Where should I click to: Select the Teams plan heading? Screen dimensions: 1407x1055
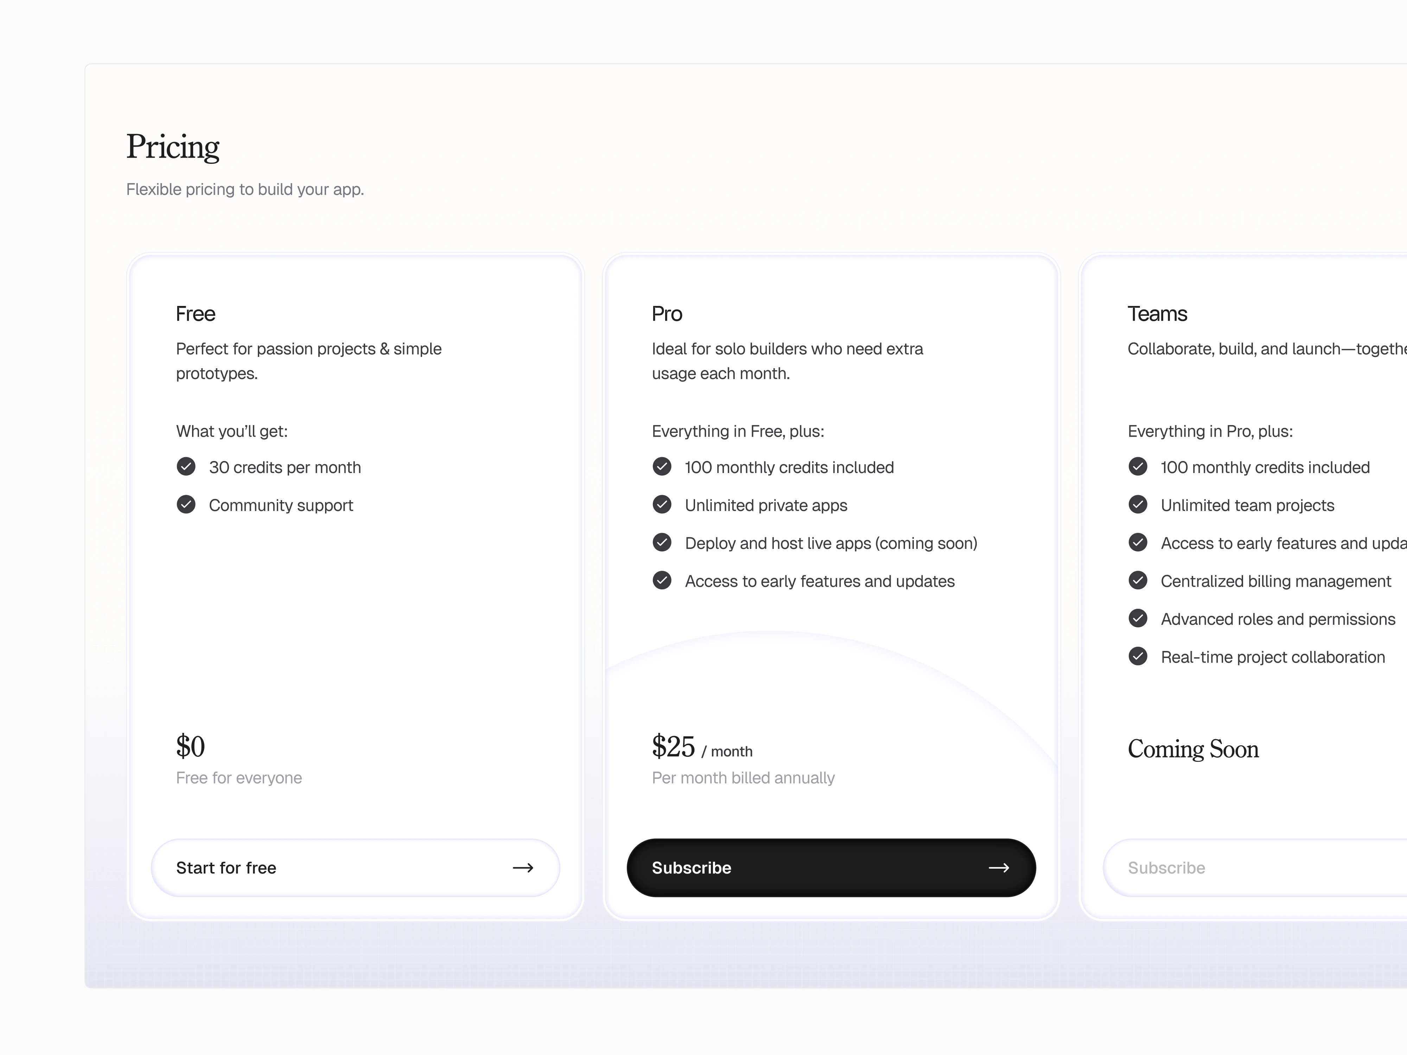pos(1157,314)
